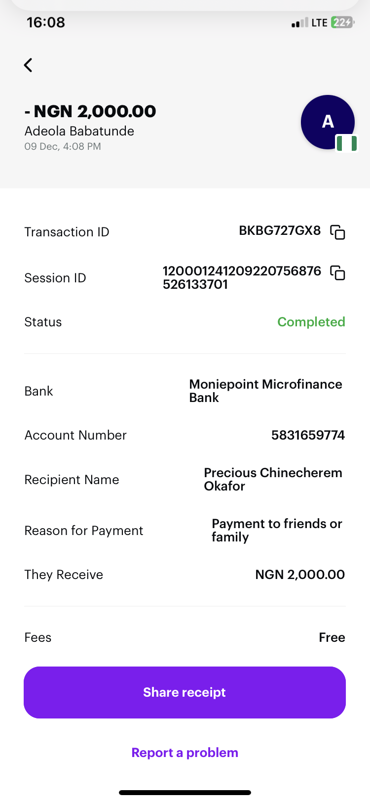Image resolution: width=370 pixels, height=803 pixels.
Task: Copy the Transaction ID
Action: pyautogui.click(x=337, y=232)
